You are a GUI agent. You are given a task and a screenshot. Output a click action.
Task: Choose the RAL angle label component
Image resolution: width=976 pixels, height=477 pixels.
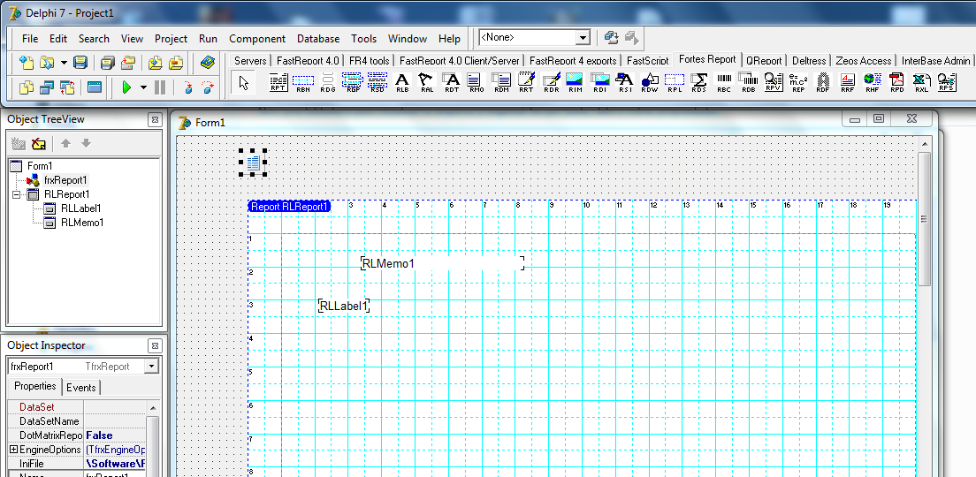pos(426,81)
